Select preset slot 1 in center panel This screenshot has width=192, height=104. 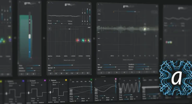coord(50,74)
